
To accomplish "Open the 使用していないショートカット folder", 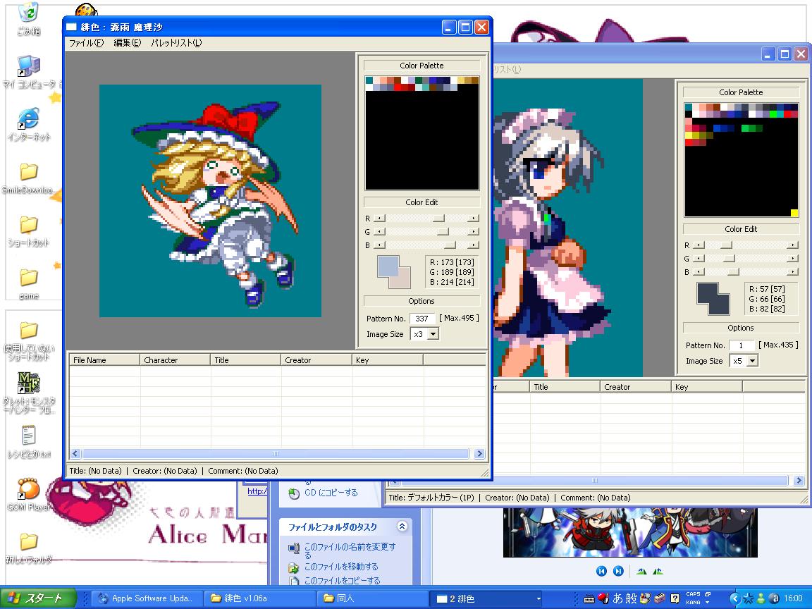I will pyautogui.click(x=28, y=340).
